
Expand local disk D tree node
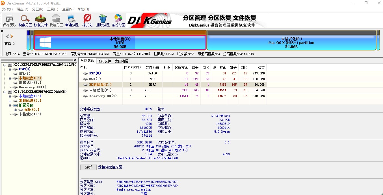[x=10, y=101]
